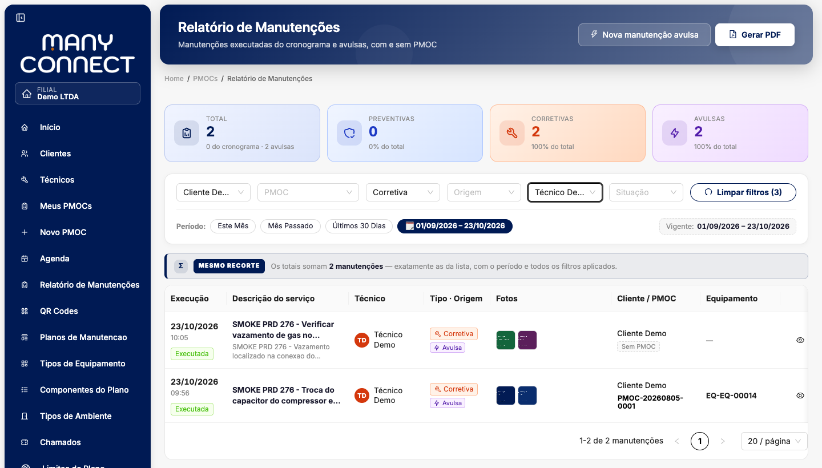The height and width of the screenshot is (468, 822).
Task: Click the Avulsas lightning icon
Action: click(x=675, y=133)
